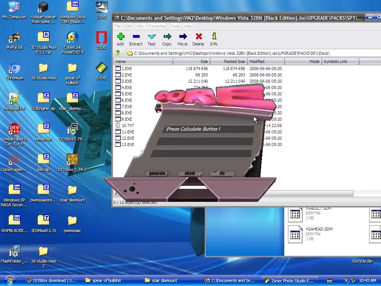This screenshot has height=286, width=381.
Task: Click the Copy toolbar icon
Action: 167,39
